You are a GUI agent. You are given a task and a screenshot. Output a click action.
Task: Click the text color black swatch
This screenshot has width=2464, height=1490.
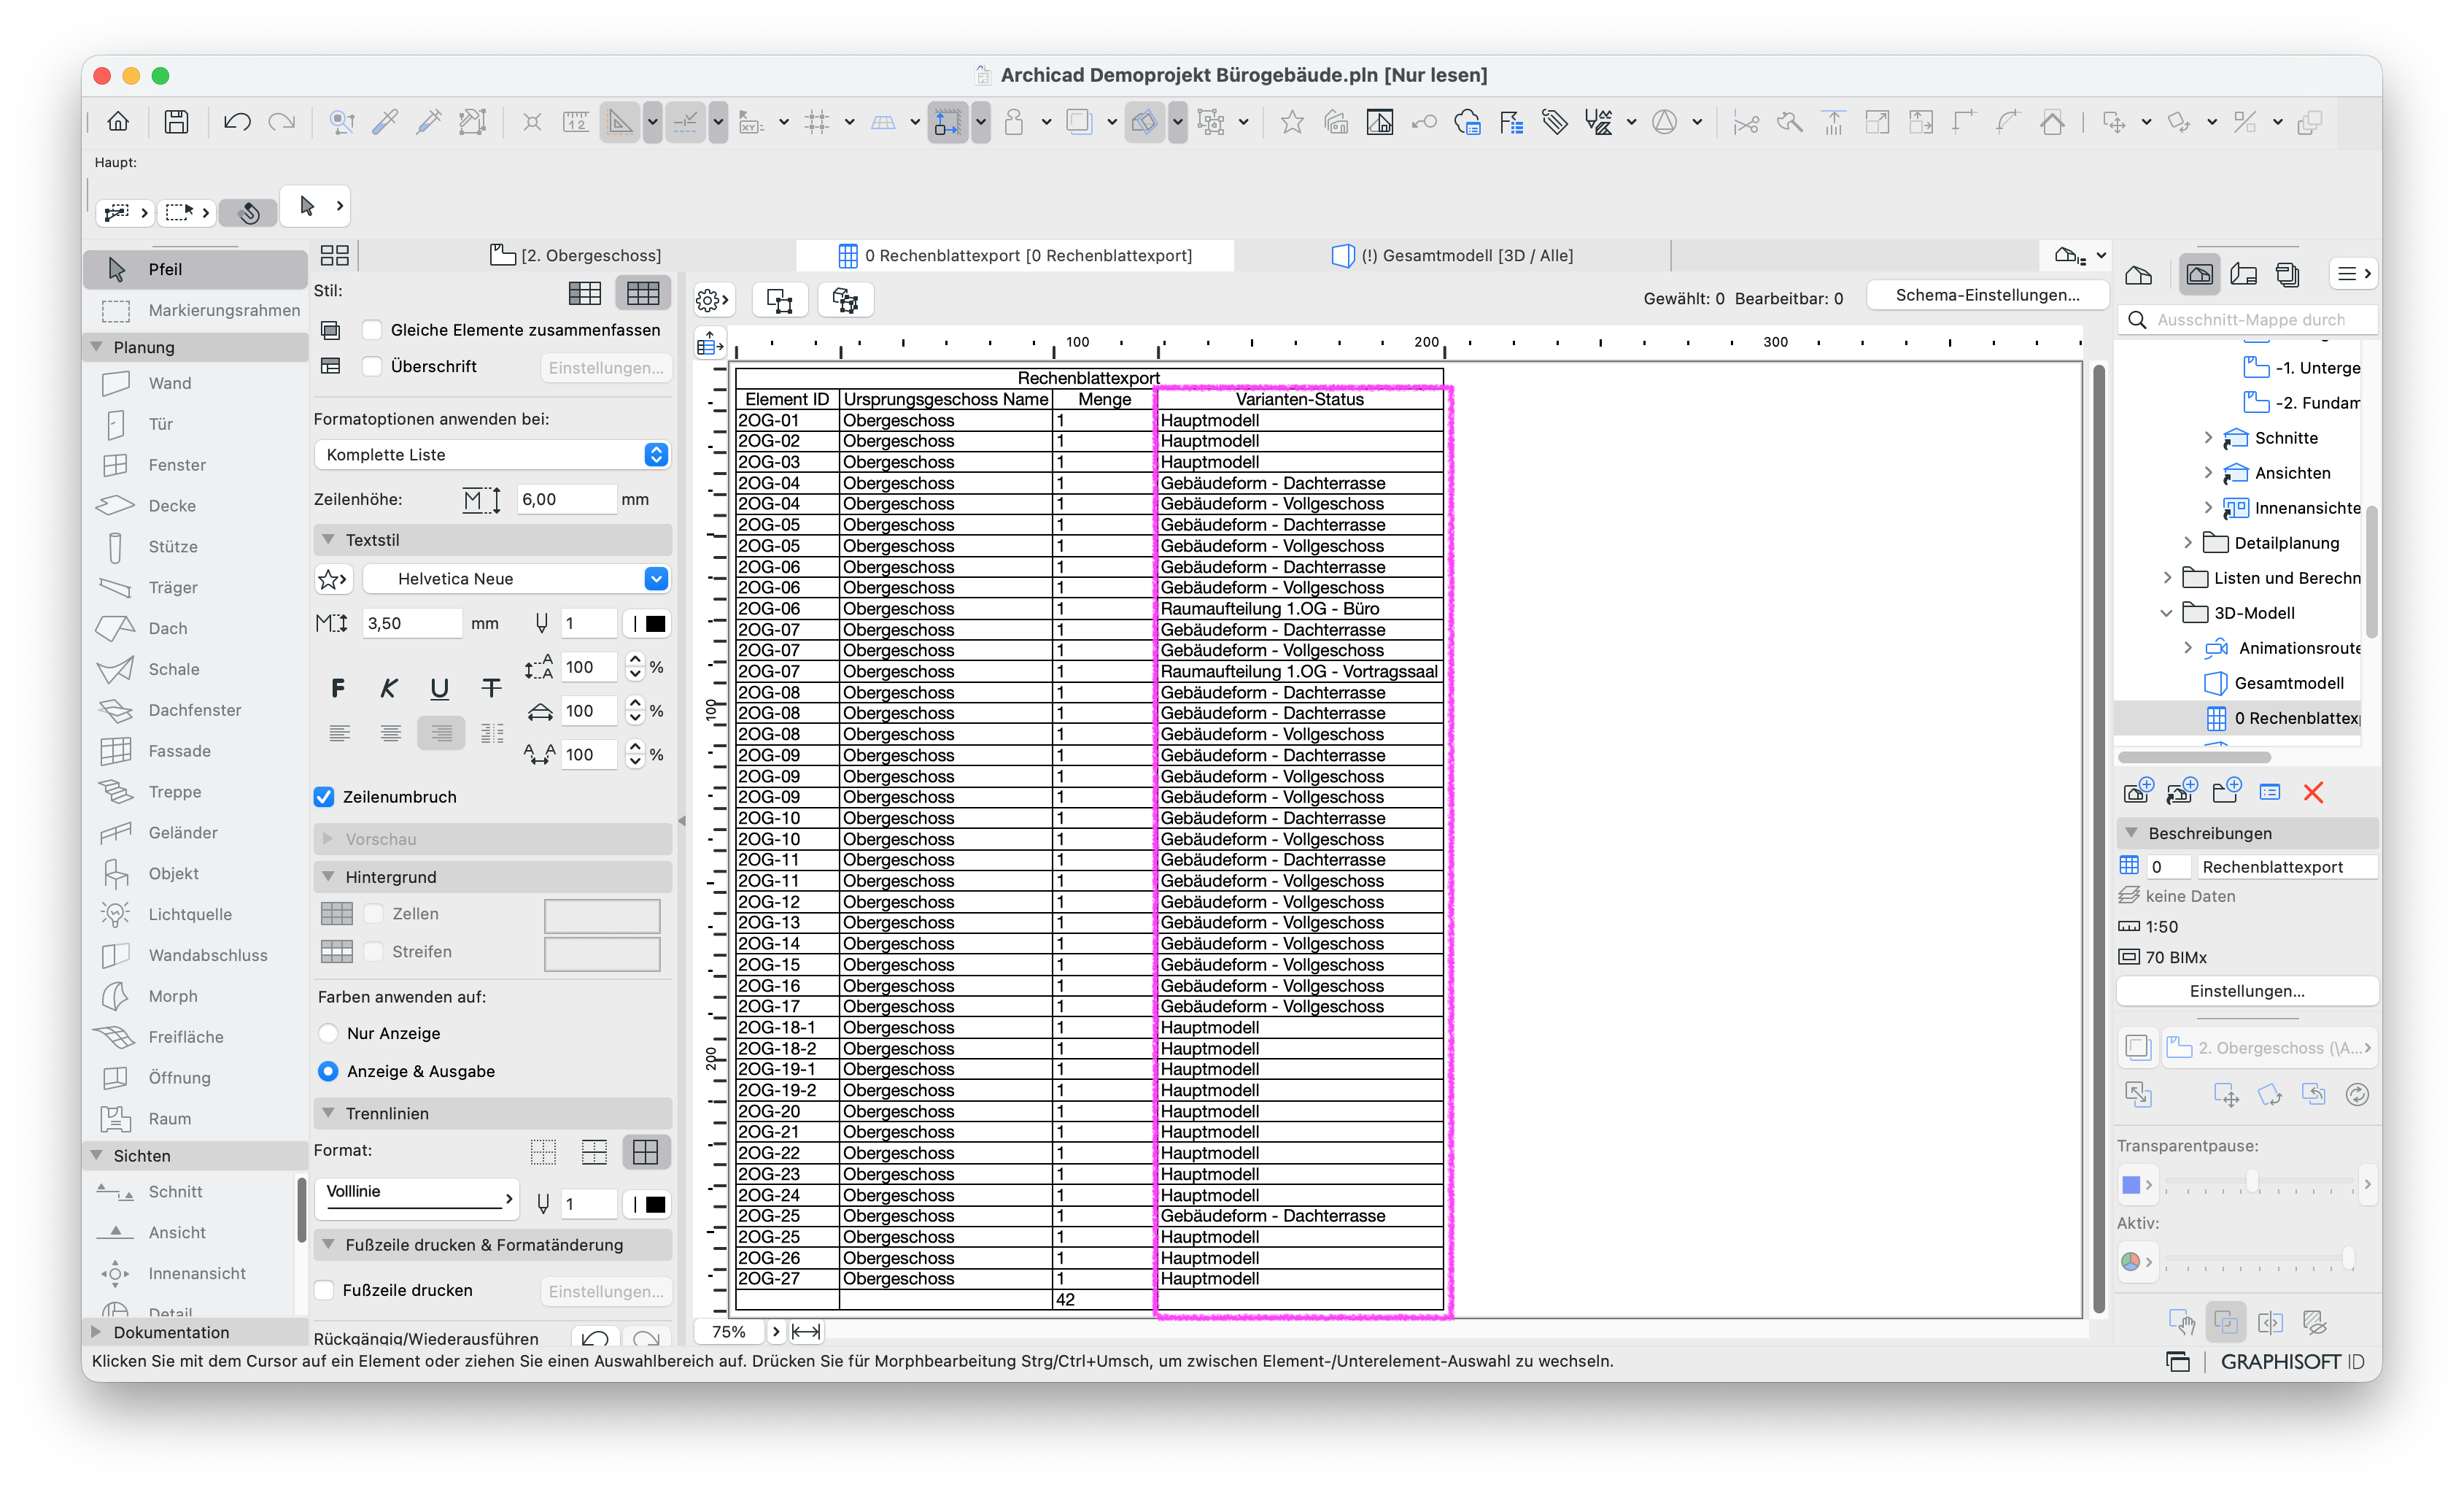(x=655, y=625)
